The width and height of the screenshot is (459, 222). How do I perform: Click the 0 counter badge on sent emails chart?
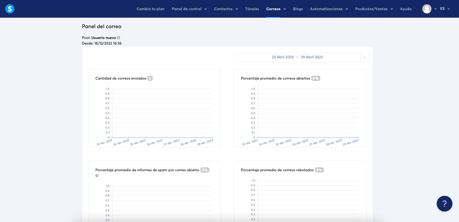(150, 78)
